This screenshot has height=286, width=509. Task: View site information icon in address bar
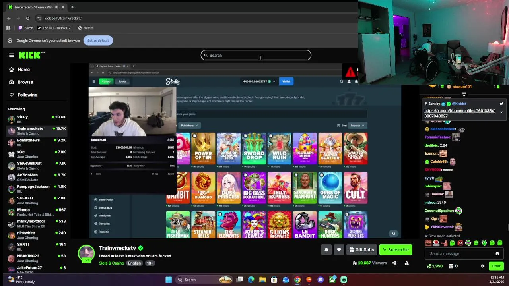tap(39, 18)
